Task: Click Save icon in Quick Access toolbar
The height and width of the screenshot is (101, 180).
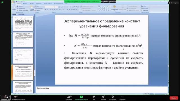Action: point(17,1)
